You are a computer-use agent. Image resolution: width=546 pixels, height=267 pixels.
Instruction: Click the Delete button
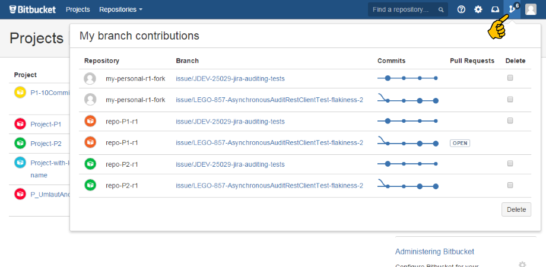coord(516,209)
